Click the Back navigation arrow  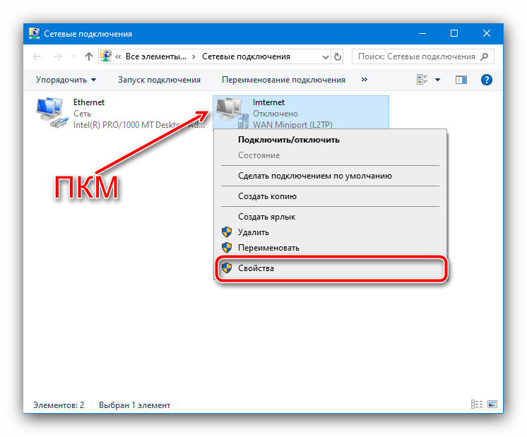38,56
